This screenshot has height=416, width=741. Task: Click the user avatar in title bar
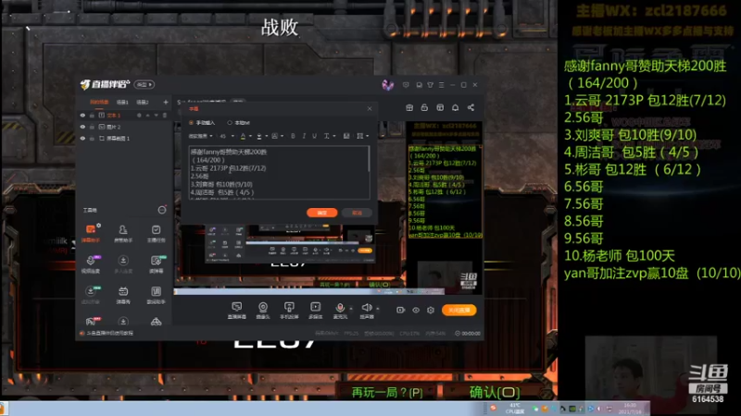click(387, 85)
